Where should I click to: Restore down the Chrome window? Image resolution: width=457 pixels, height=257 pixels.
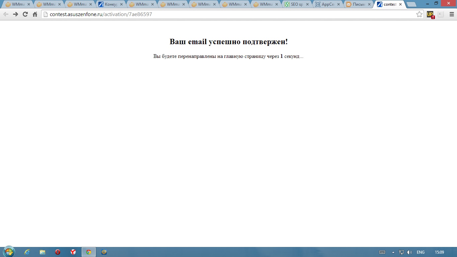coord(436,3)
